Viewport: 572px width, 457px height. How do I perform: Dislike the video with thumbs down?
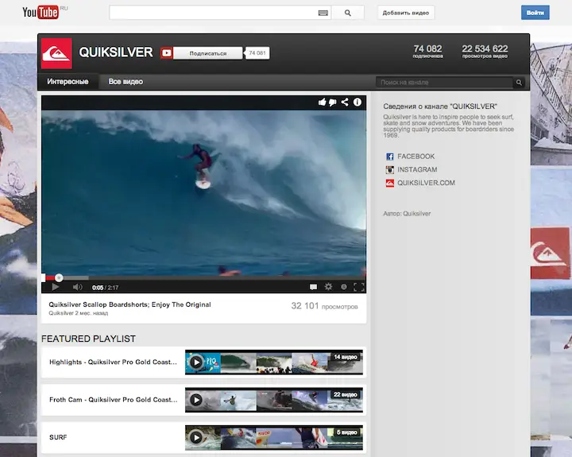pos(333,103)
